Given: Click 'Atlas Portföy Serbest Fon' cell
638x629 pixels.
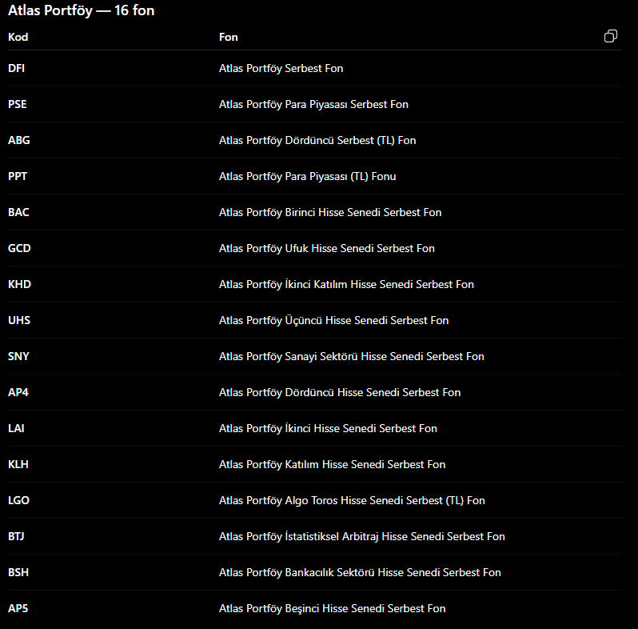Looking at the screenshot, I should [x=281, y=69].
